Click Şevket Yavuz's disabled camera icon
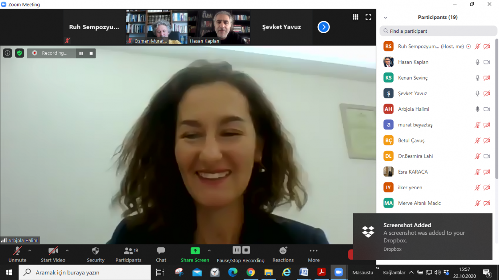Viewport: 499px width, 280px height. tap(487, 93)
